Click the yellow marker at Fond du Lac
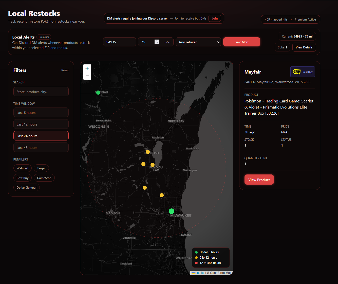Image resolution: width=338 pixels, height=284 pixels. pyautogui.click(x=153, y=165)
